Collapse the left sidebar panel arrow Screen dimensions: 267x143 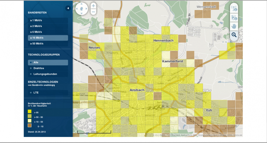pyautogui.click(x=68, y=8)
